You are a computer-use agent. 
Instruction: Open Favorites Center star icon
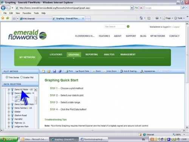3,18
